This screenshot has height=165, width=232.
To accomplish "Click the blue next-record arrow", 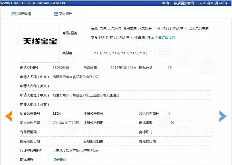I will pyautogui.click(x=223, y=116).
